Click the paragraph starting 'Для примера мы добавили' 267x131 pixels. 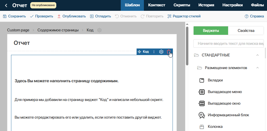pos(89,100)
